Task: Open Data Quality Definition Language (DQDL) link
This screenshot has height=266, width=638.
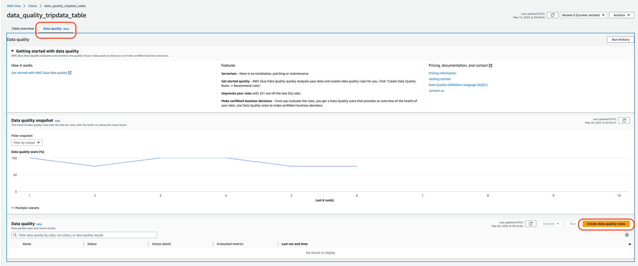Action: 458,85
